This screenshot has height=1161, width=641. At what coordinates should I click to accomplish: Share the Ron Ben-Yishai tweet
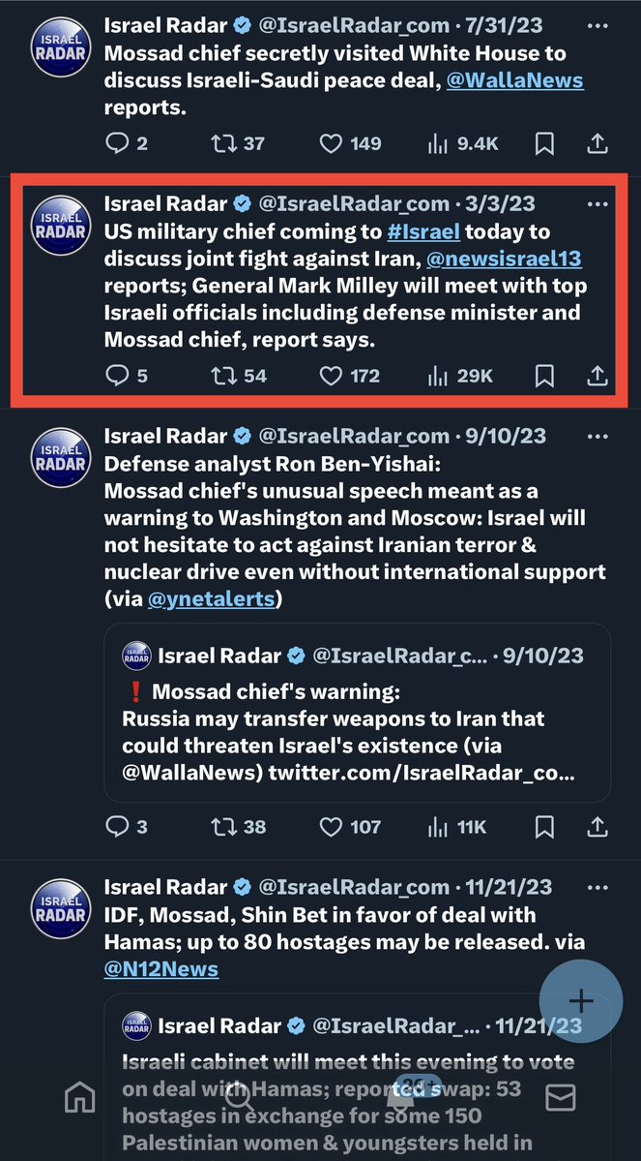point(597,826)
